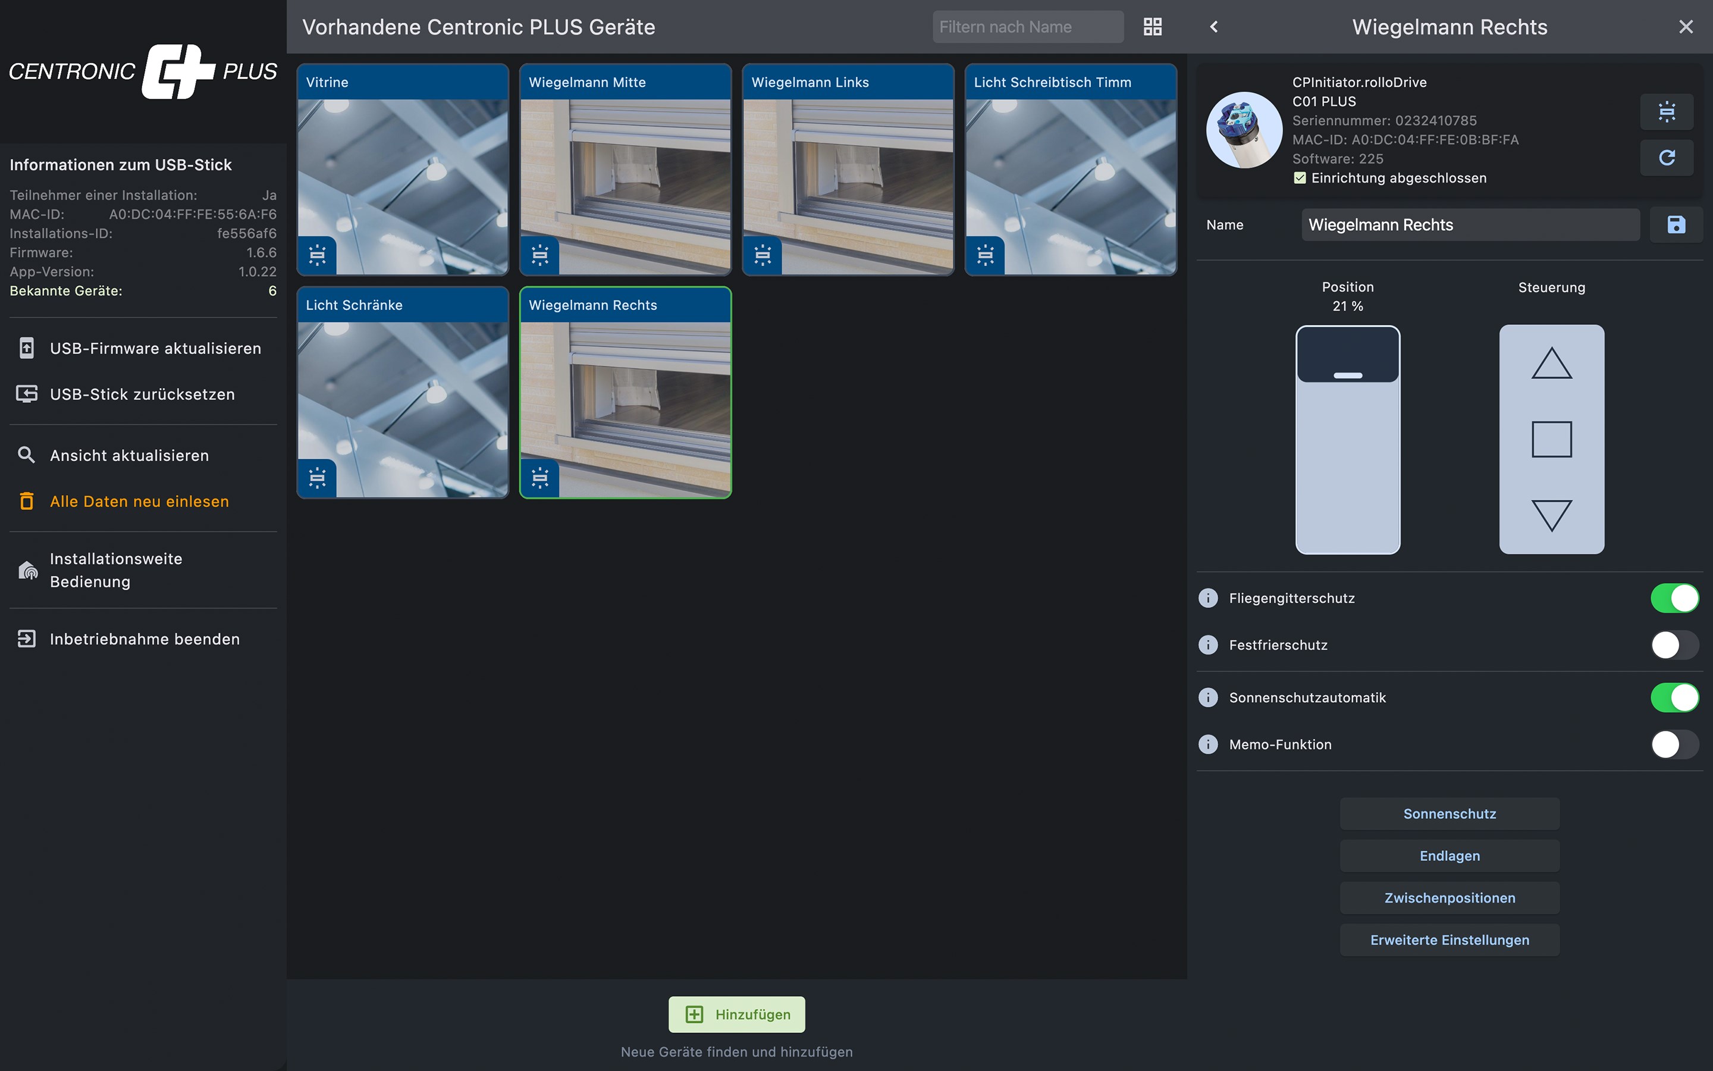Select USB-Firmware aktualisieren menu entry
The width and height of the screenshot is (1713, 1071).
155,349
